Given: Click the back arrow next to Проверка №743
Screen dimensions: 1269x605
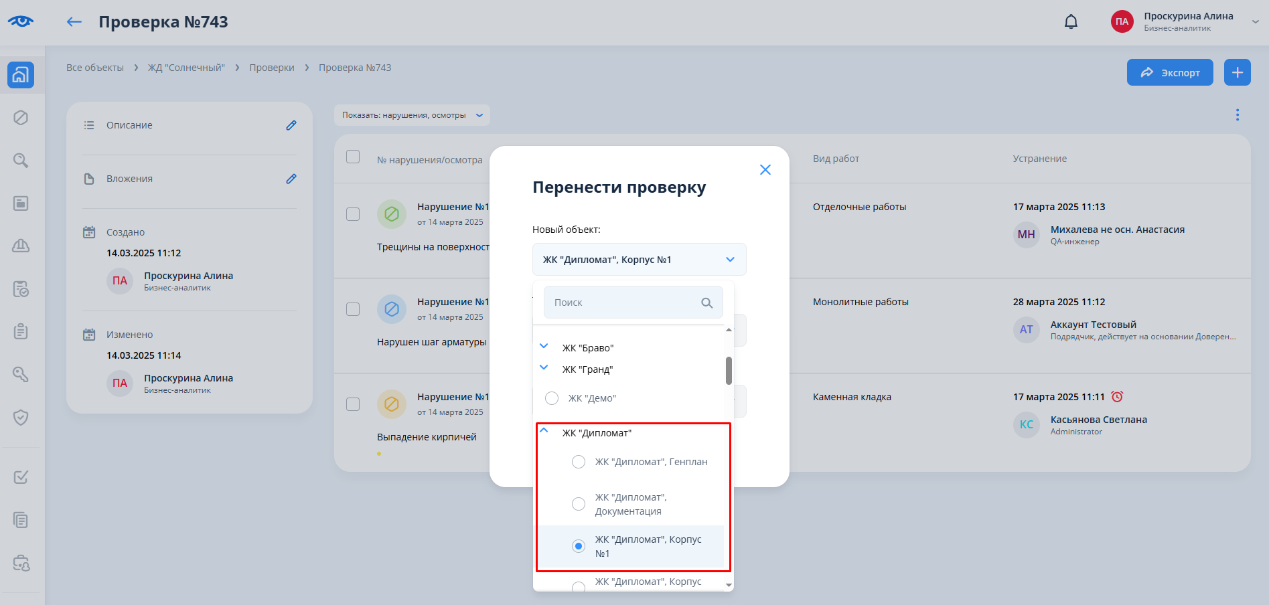Looking at the screenshot, I should [74, 22].
